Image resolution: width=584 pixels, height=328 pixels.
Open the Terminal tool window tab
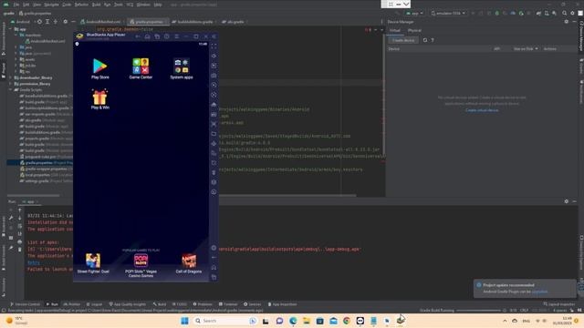[x=228, y=304]
